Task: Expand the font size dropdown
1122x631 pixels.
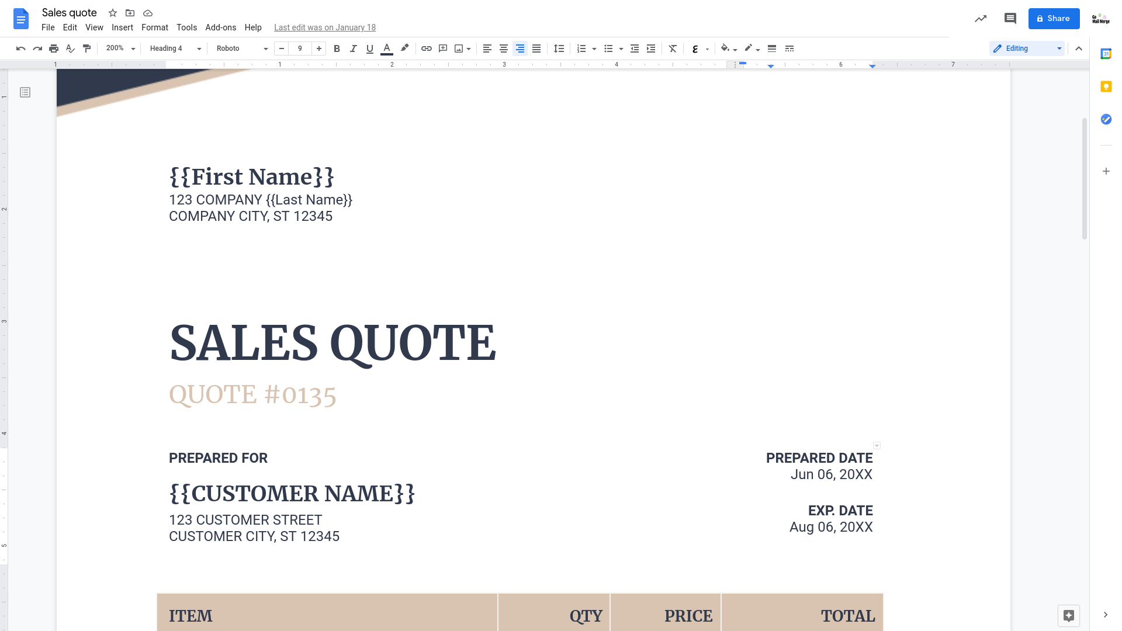Action: point(300,48)
